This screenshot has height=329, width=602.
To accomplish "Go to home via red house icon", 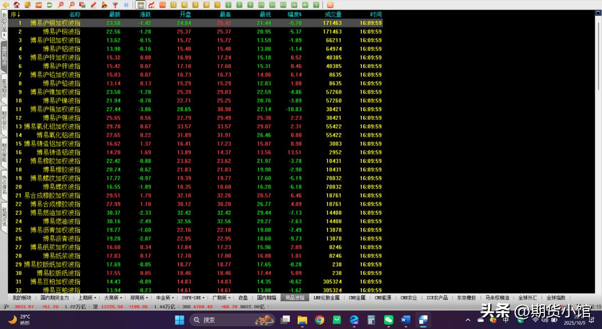I will tap(17, 5).
